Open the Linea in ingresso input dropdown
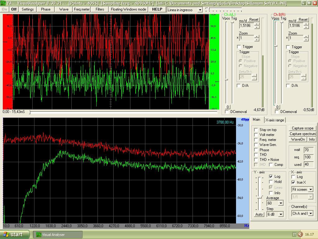Viewport: 318px width, 239px height. coord(200,10)
